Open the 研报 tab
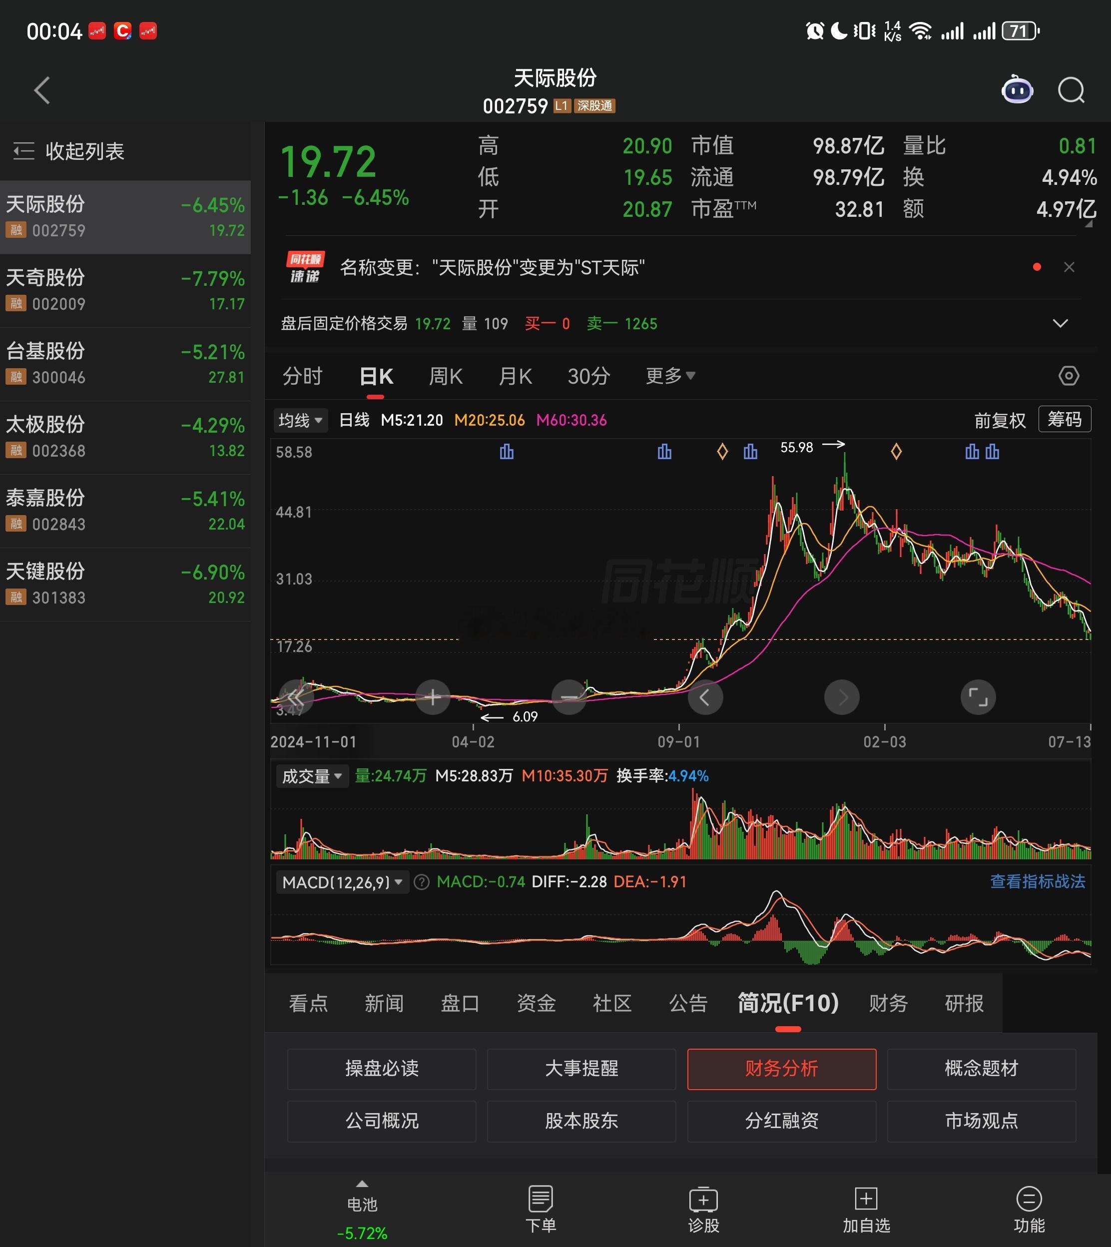This screenshot has height=1247, width=1111. [x=965, y=1003]
